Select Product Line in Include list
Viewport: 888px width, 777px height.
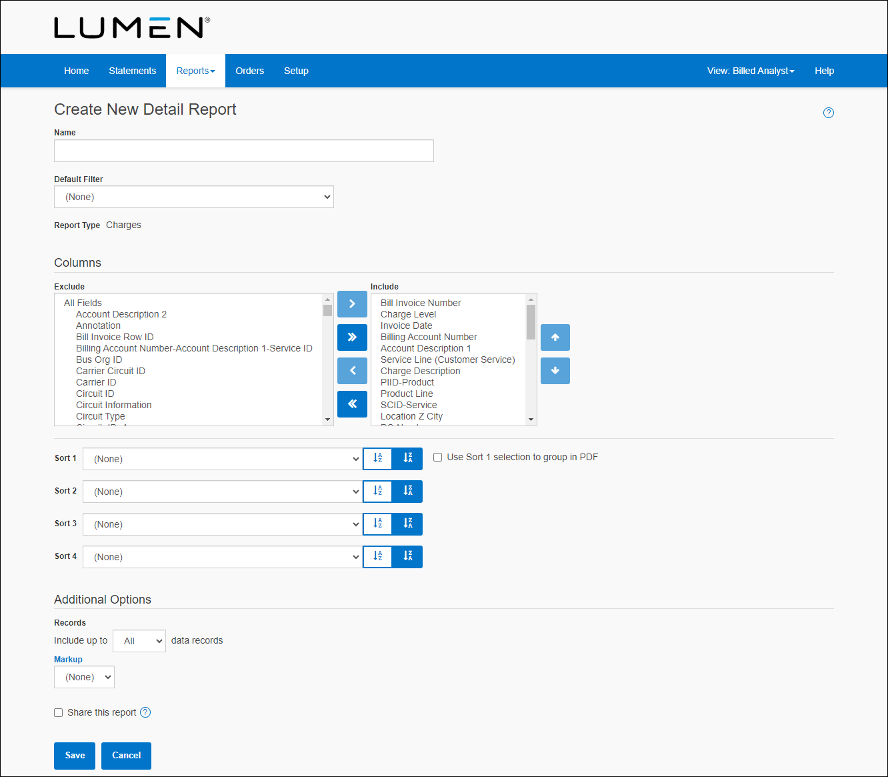pos(407,394)
